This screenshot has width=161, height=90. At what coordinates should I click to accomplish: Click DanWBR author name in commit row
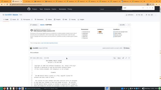pyautogui.click(x=35, y=48)
